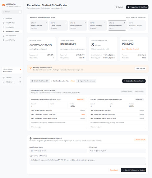Go to the Investigation page
Viewport: 152px width, 178px height.
point(12,27)
